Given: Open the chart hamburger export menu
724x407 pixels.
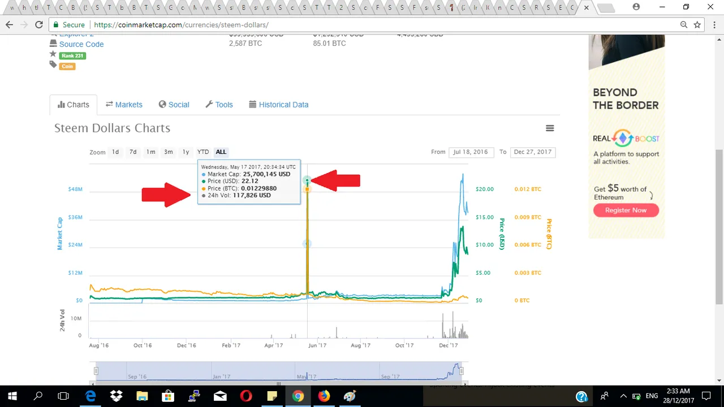Looking at the screenshot, I should point(550,128).
